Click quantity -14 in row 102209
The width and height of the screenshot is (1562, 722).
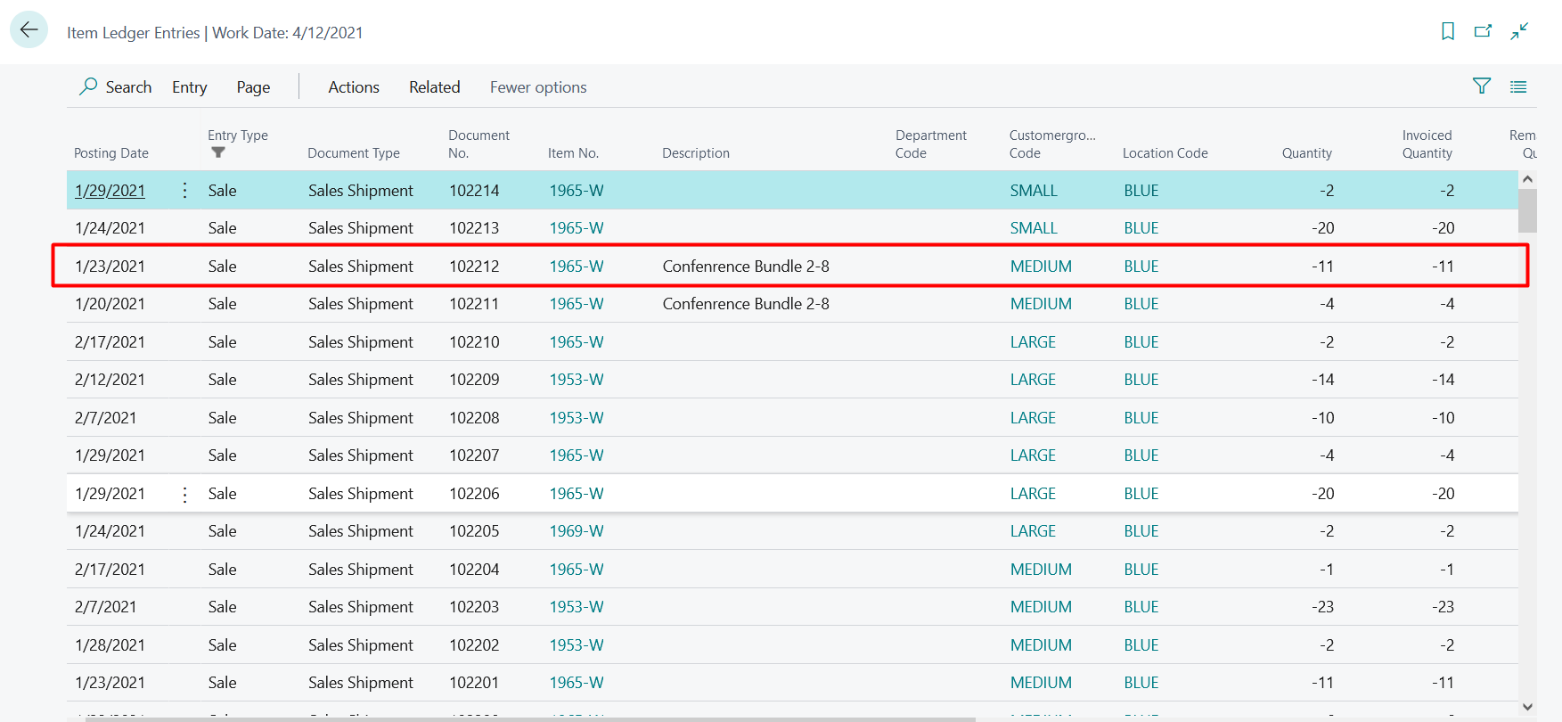(x=1322, y=380)
